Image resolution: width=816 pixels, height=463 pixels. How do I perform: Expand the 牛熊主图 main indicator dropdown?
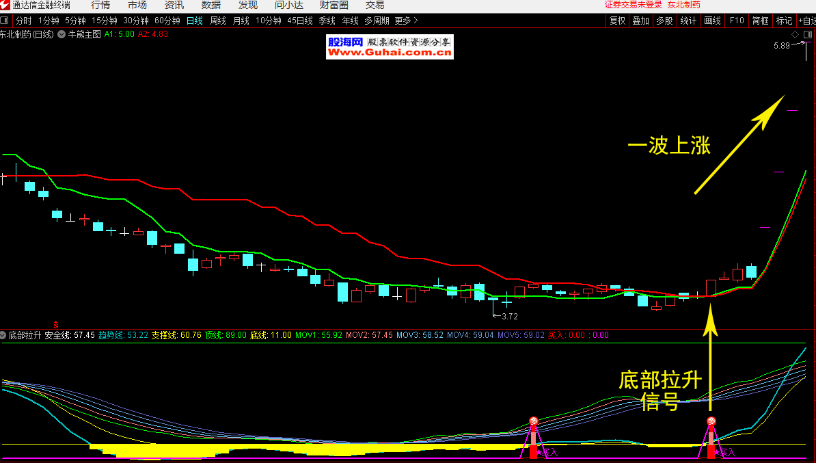[62, 34]
